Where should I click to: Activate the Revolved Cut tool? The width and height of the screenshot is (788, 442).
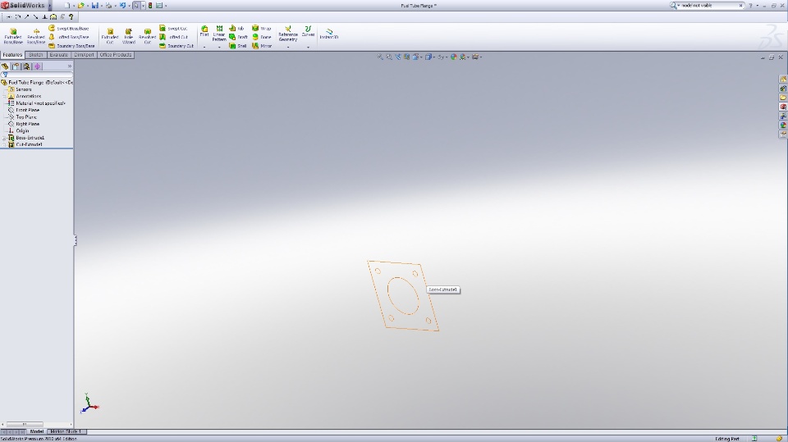coord(147,36)
